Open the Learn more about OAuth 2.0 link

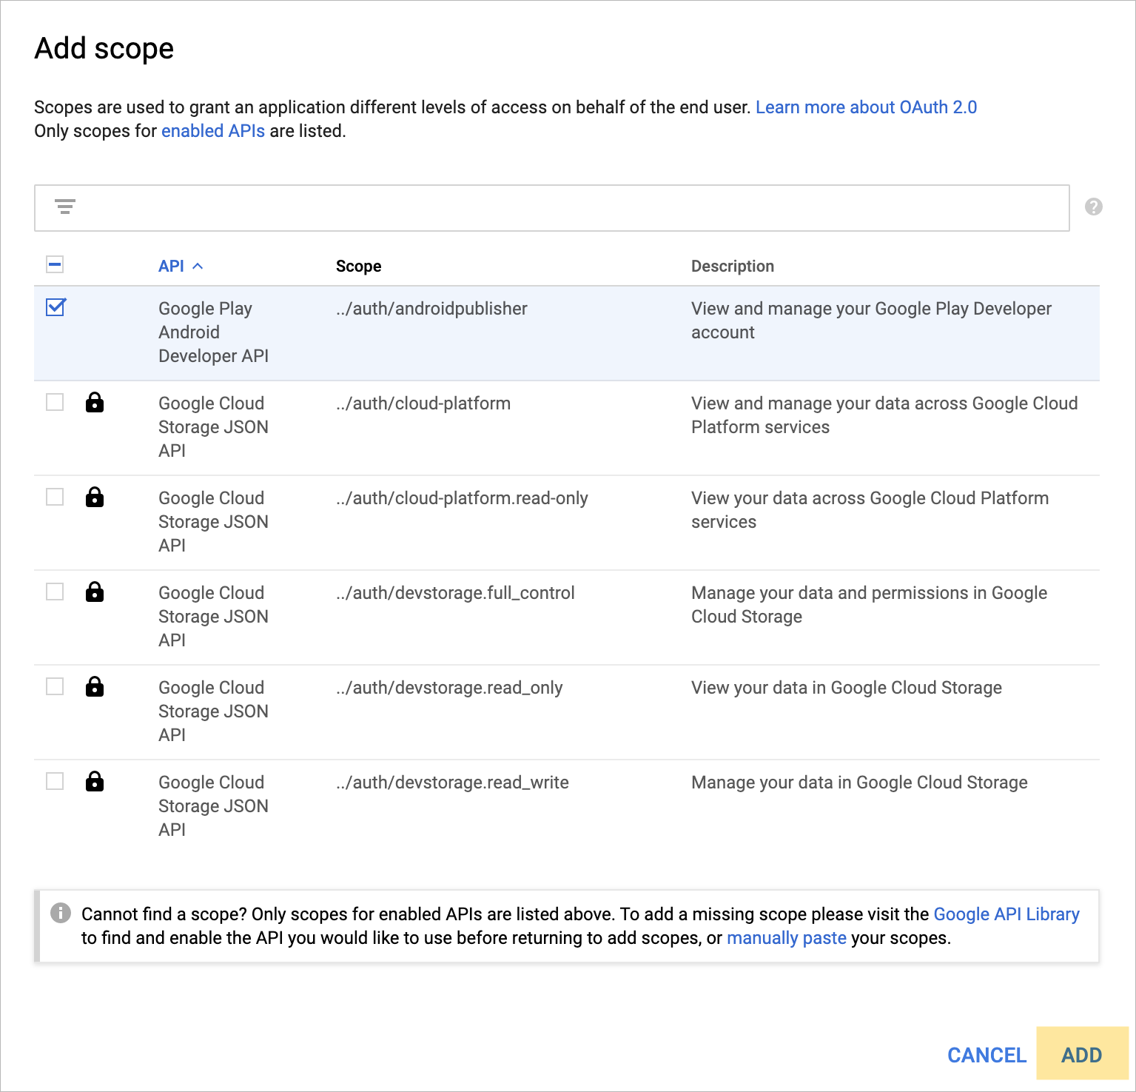(866, 107)
